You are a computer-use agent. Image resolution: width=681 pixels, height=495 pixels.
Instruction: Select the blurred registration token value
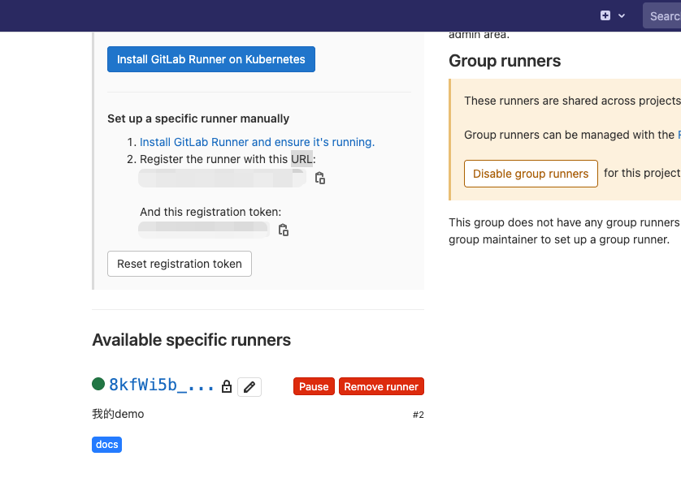click(x=204, y=230)
